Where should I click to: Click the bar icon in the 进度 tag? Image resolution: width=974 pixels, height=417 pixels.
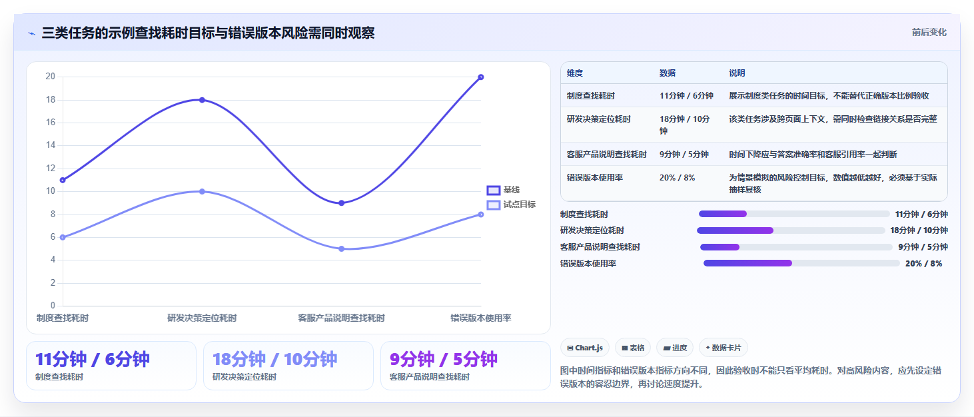pyautogui.click(x=667, y=348)
